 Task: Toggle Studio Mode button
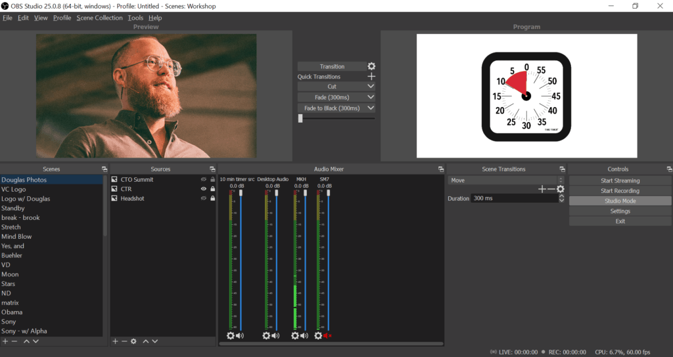(x=620, y=201)
